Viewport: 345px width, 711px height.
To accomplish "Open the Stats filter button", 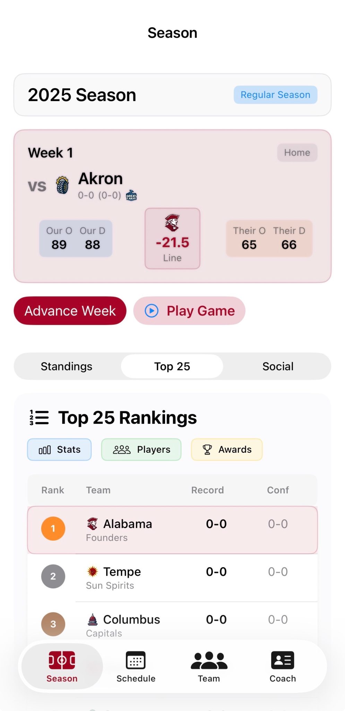I will point(59,450).
